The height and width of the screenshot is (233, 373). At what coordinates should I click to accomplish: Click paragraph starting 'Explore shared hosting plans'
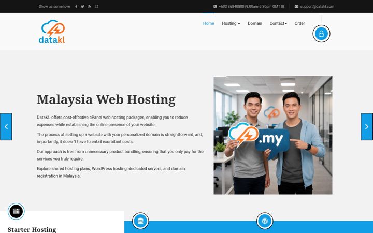(111, 172)
